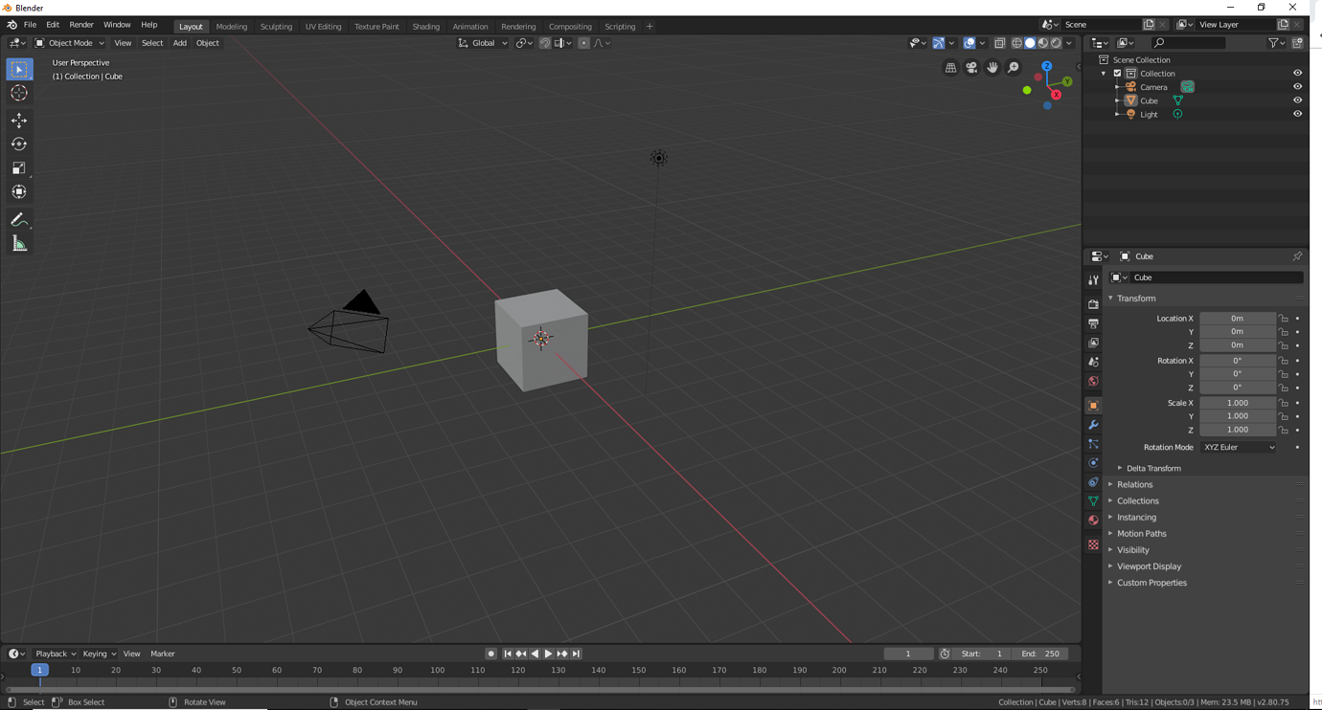This screenshot has width=1322, height=710.
Task: Open the Object Mode dropdown
Action: point(70,43)
